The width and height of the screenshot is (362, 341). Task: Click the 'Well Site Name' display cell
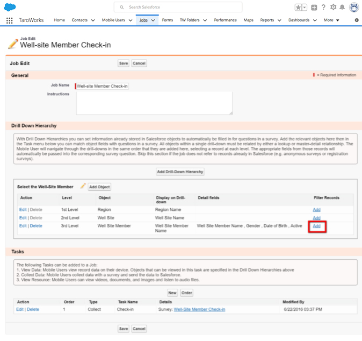(x=170, y=218)
